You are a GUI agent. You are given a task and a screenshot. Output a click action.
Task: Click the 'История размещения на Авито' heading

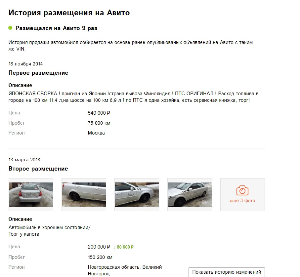tap(69, 13)
